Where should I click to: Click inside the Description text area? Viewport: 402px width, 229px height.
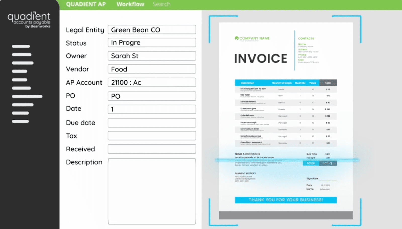pos(152,191)
